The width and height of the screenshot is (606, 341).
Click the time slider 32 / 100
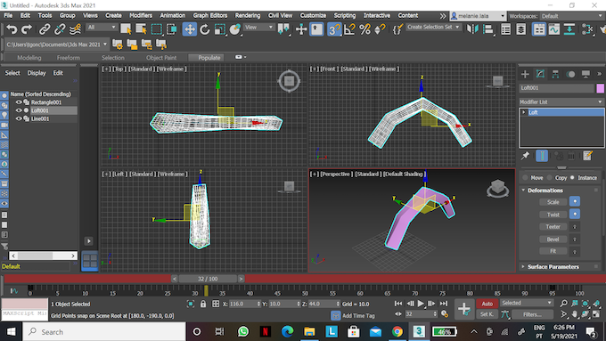208,279
